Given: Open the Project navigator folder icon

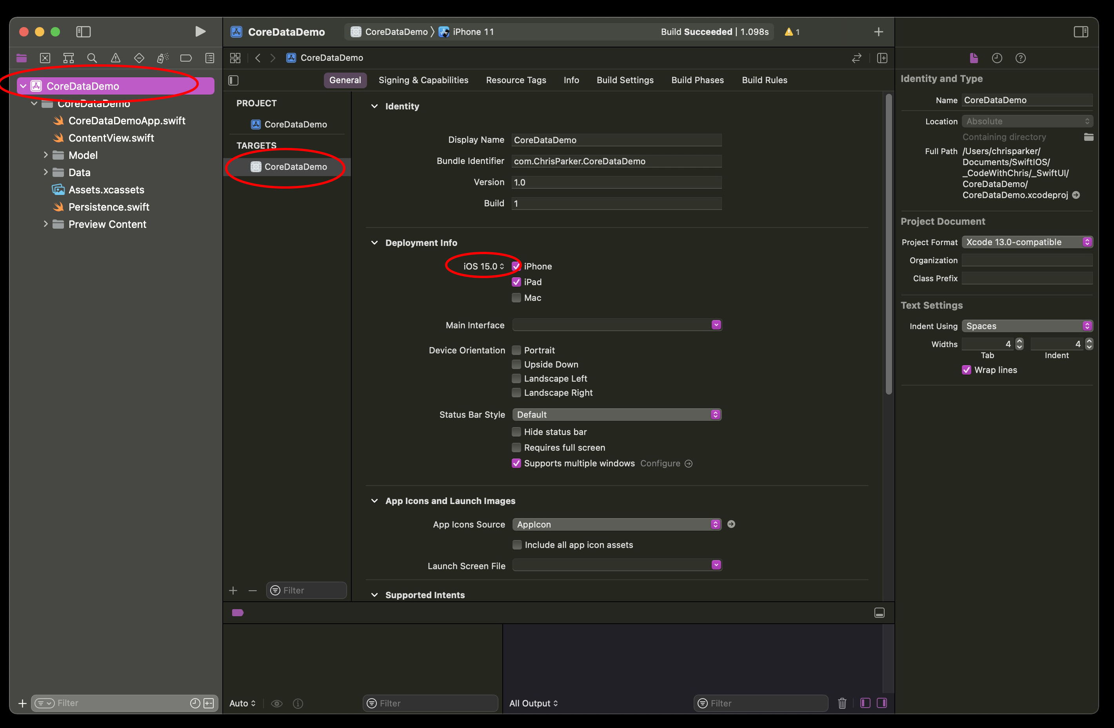Looking at the screenshot, I should point(22,58).
